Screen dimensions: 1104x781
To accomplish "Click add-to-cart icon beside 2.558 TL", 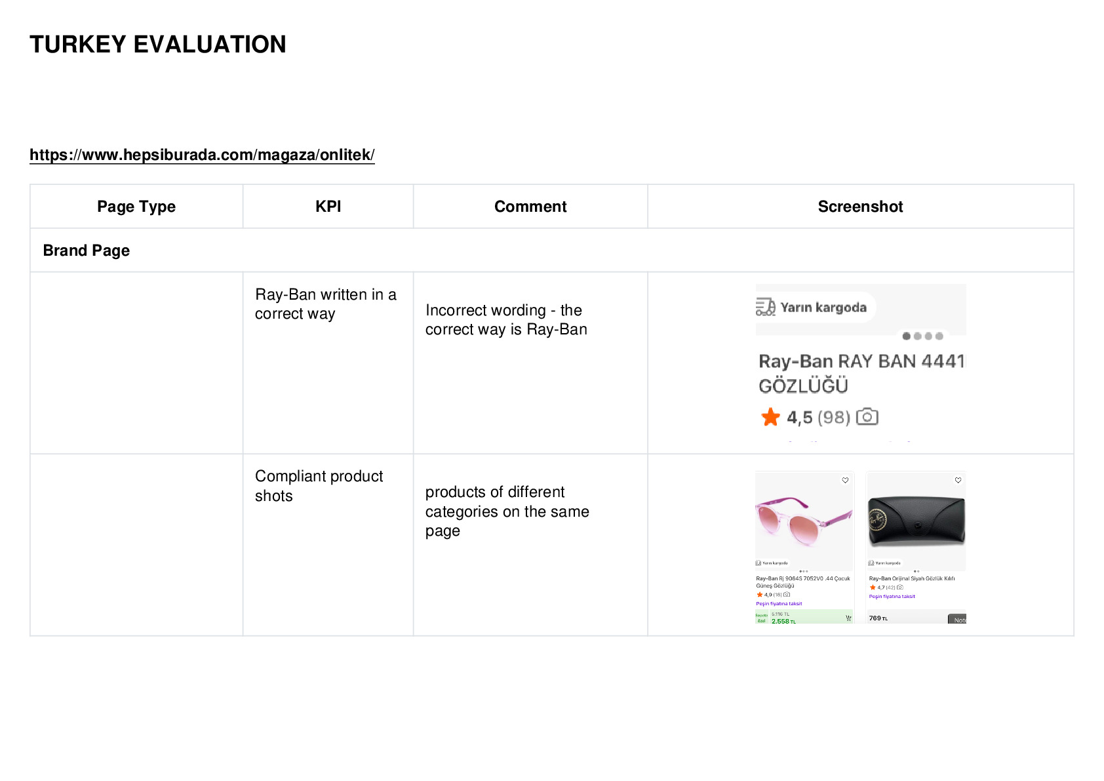I will coord(848,618).
